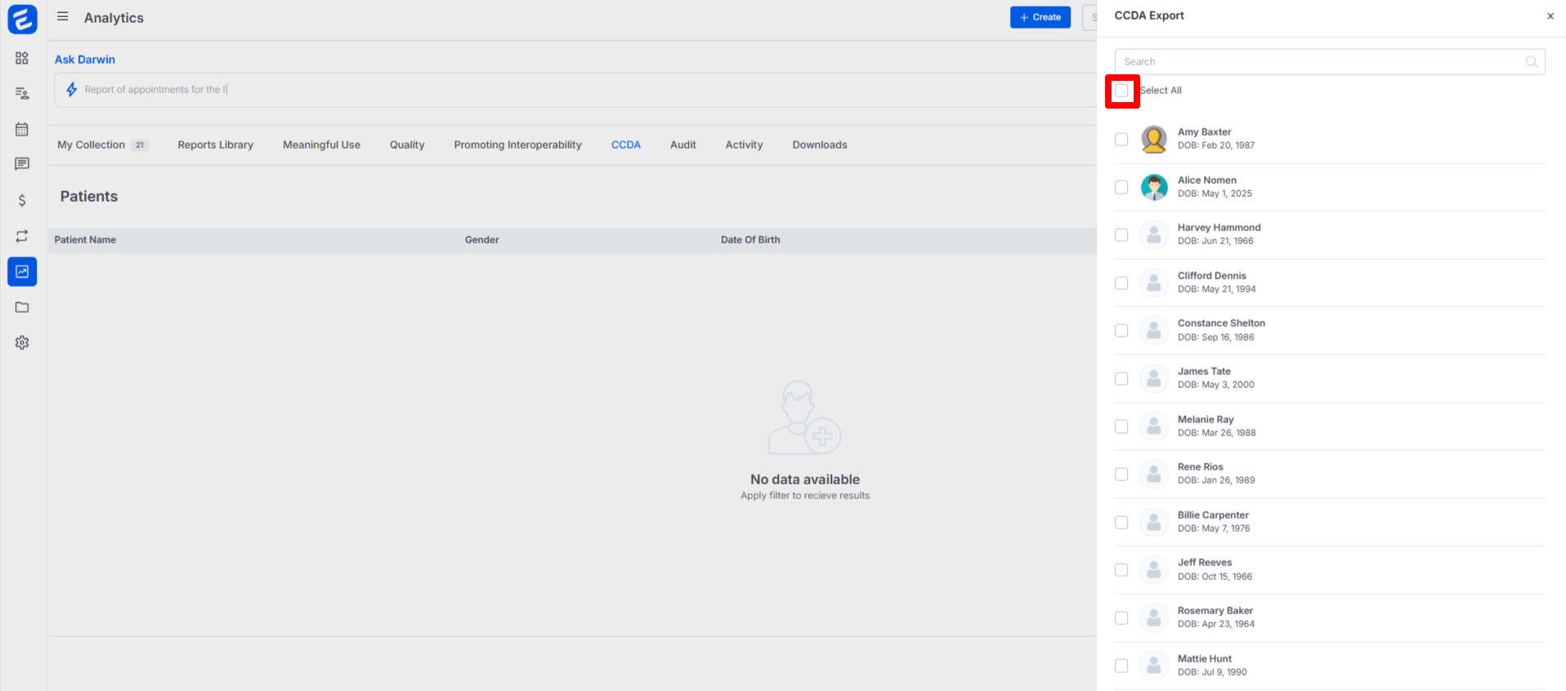Tick the checkbox for Harvey Hammond

click(x=1121, y=235)
